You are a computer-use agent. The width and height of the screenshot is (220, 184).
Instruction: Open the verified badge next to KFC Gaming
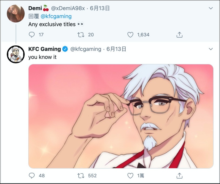[65, 49]
